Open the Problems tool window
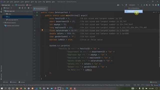This screenshot has width=160, height=90. [13, 82]
